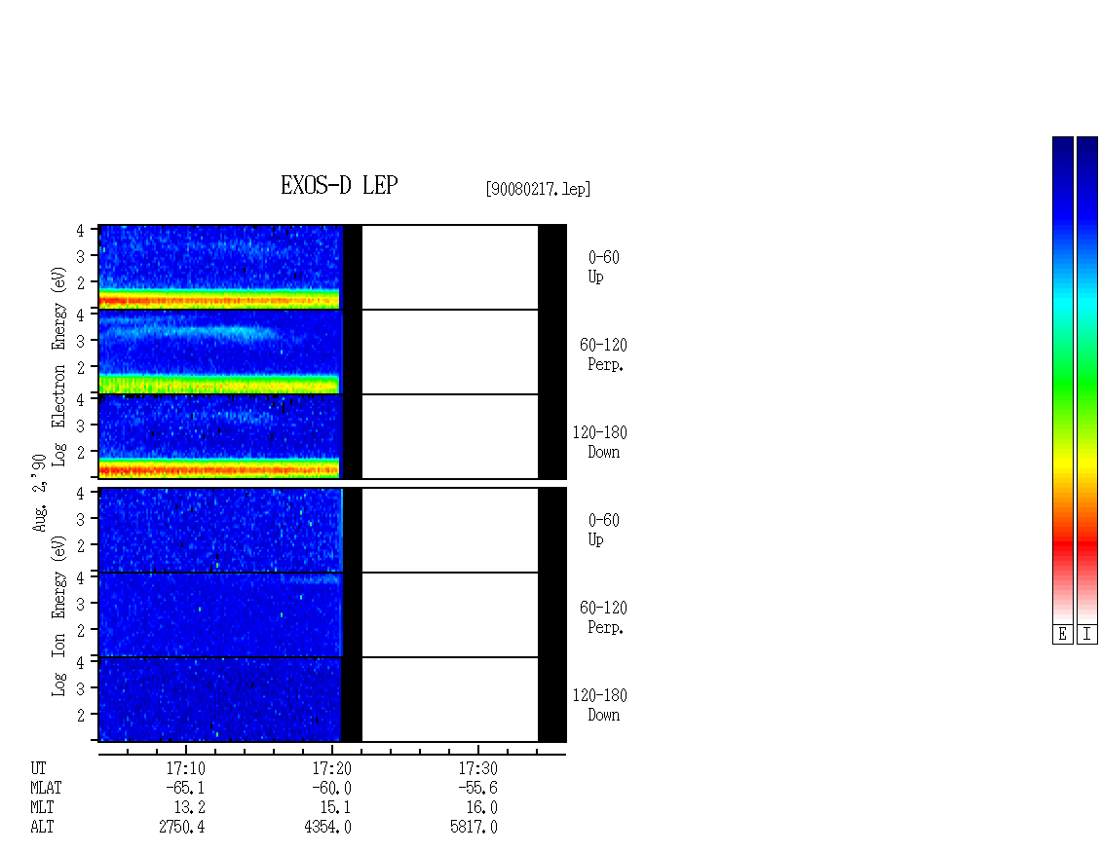This screenshot has height=852, width=1101.
Task: Click the ion 120-180 Down panel label
Action: point(599,705)
